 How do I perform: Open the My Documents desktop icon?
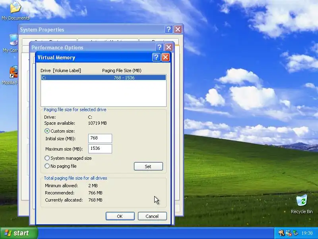16,11
